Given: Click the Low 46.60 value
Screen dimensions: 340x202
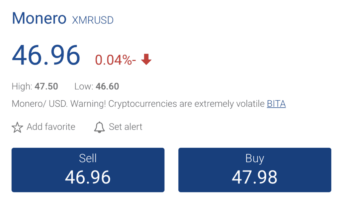Looking at the screenshot, I should pos(107,86).
